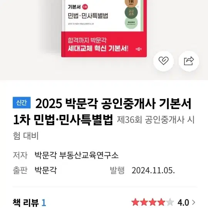Open the book cover image
This screenshot has width=208, height=208.
(104, 29)
